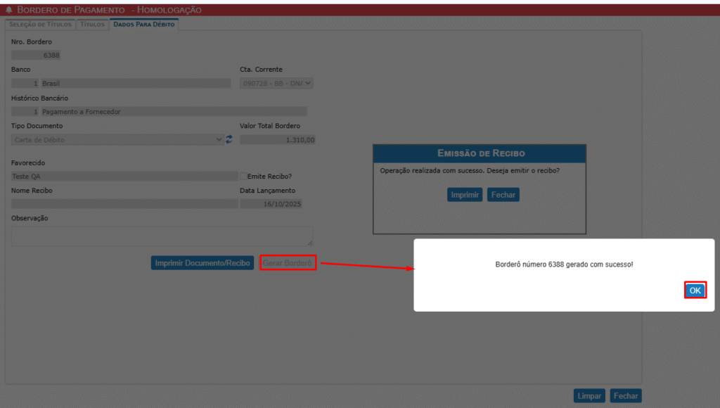The width and height of the screenshot is (720, 408).
Task: Click the blue refresh icon beside Tipo Documento
Action: coord(229,140)
